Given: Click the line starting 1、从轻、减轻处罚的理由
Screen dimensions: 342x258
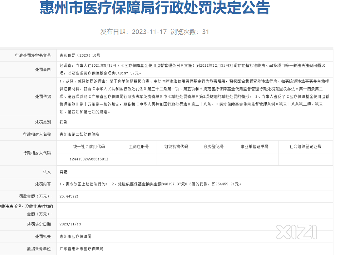Looking at the screenshot, I should (x=194, y=81).
